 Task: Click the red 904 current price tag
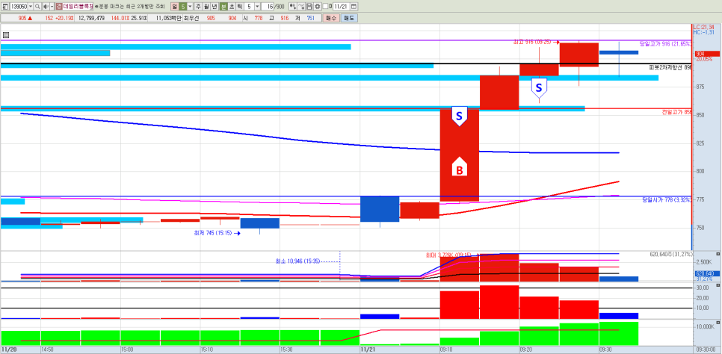(x=707, y=54)
